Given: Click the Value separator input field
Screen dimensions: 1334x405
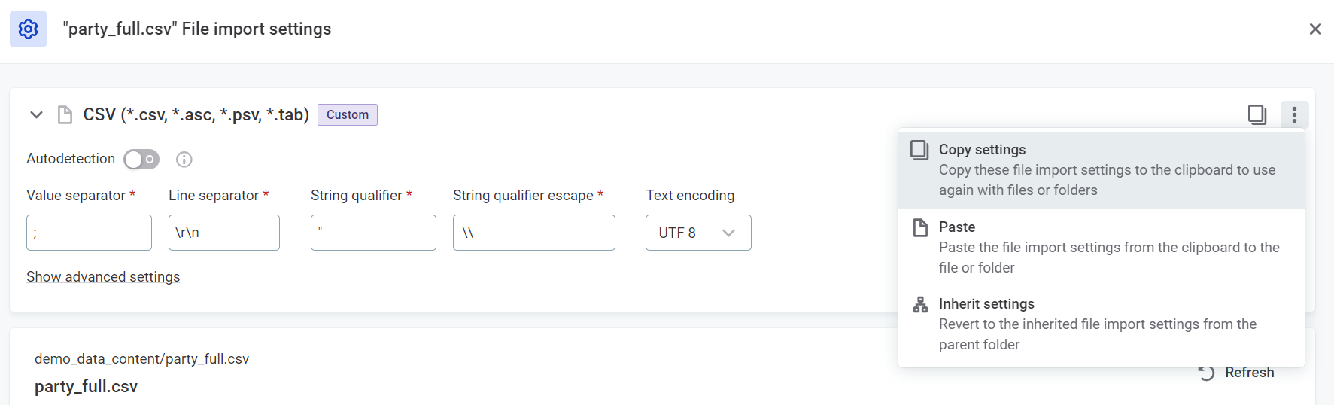Looking at the screenshot, I should 89,233.
